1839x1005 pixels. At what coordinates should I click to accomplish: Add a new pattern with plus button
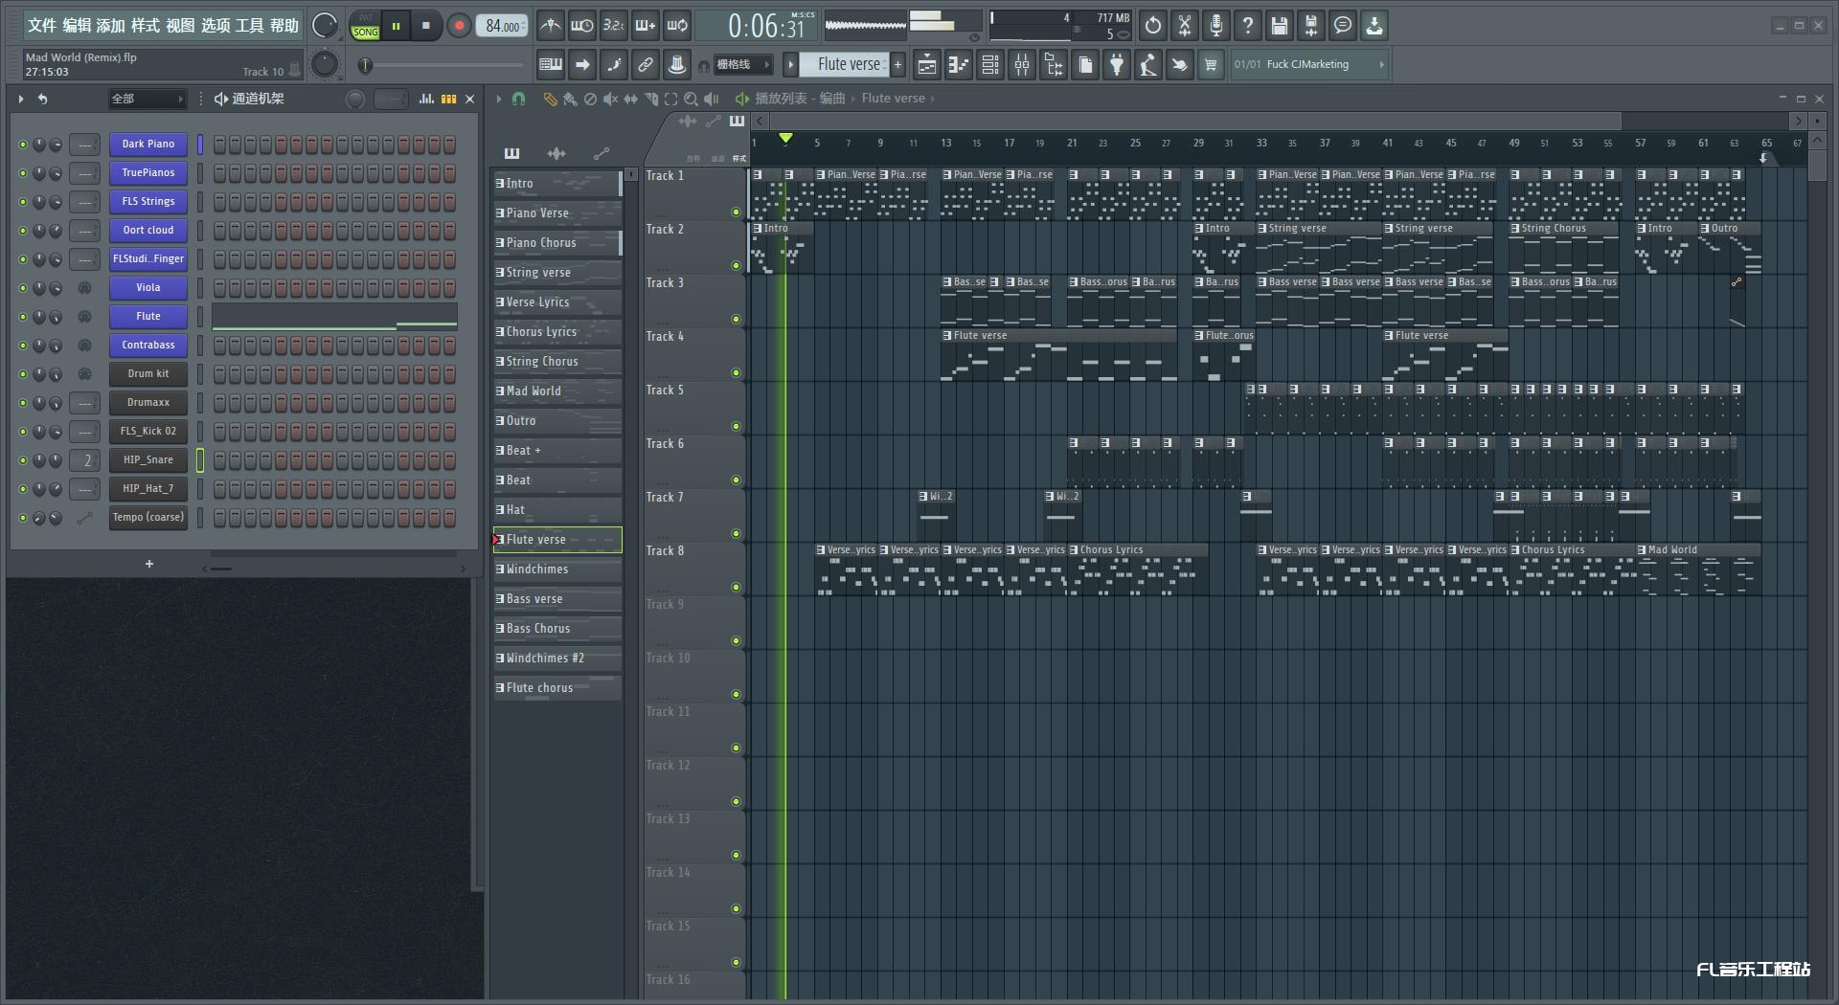point(898,64)
